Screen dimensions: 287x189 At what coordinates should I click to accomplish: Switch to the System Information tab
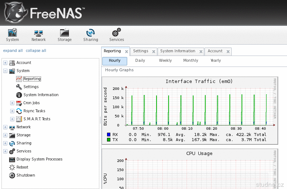[x=177, y=51]
